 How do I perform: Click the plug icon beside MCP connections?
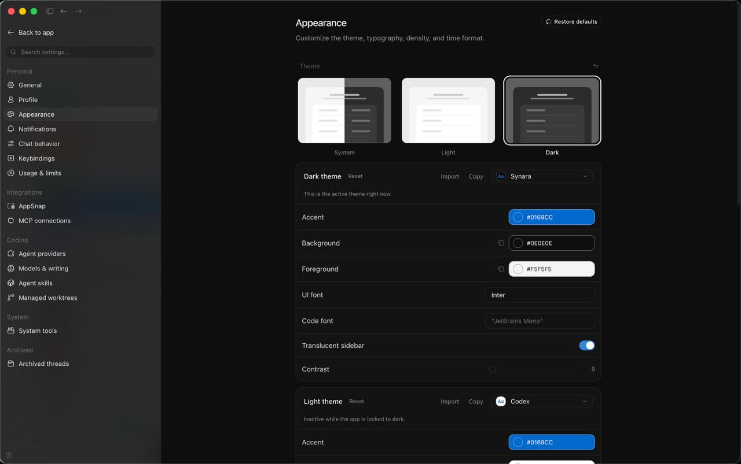pyautogui.click(x=11, y=221)
